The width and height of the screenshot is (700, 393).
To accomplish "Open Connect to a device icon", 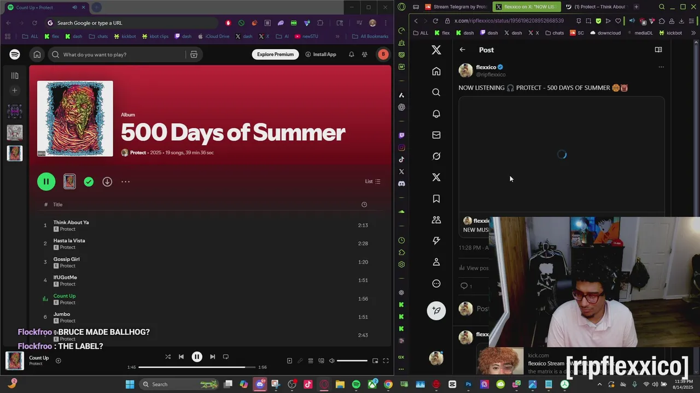I will [321, 361].
